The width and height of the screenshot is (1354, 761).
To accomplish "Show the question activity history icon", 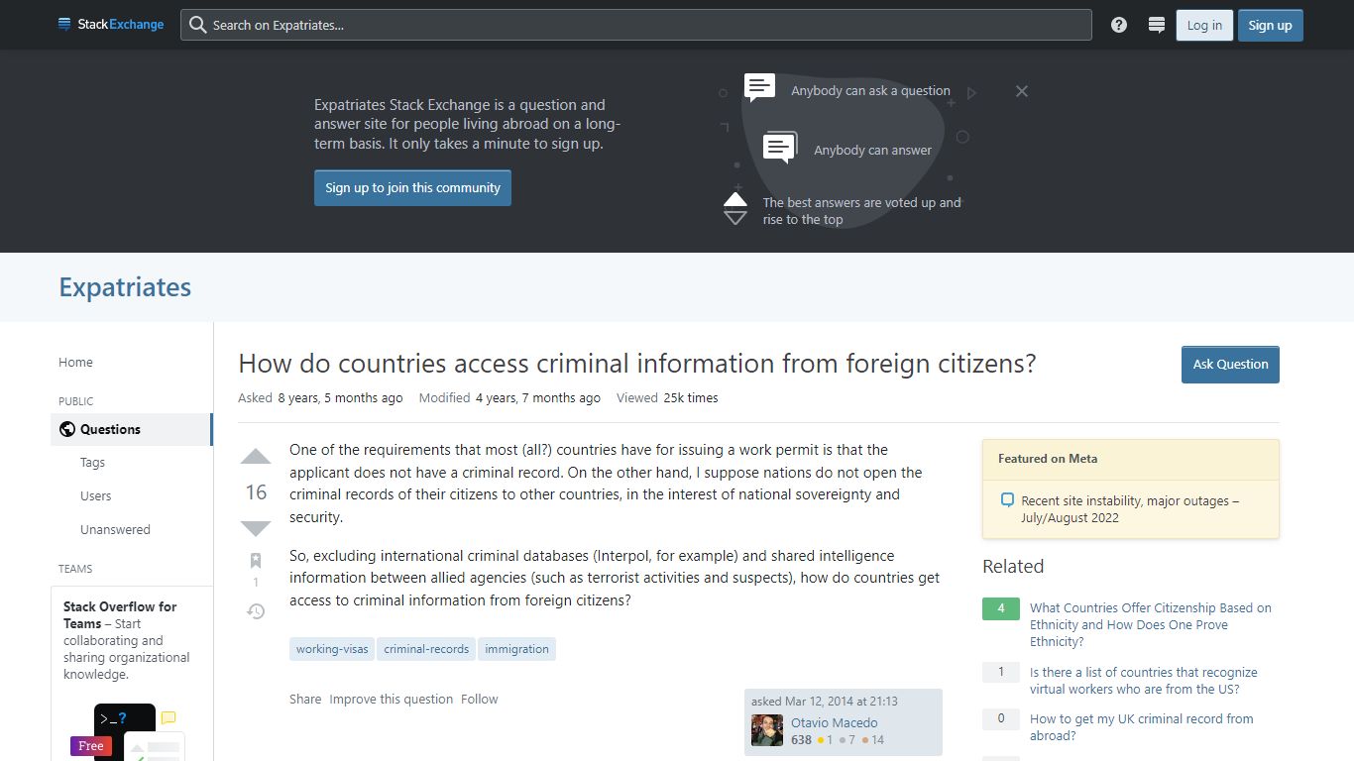I will (256, 611).
